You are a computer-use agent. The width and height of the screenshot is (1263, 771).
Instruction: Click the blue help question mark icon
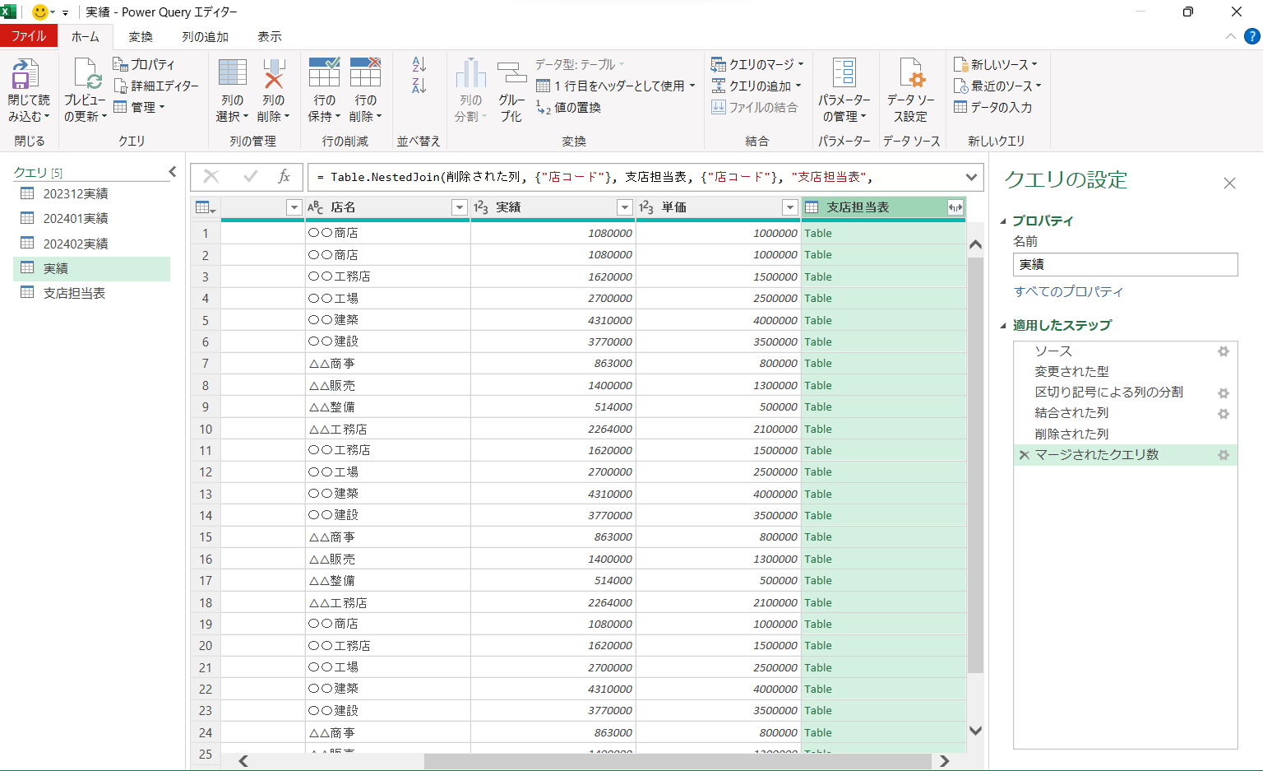pos(1251,36)
